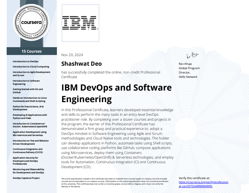Open the Coursera certificate verification link
Image resolution: width=249 pixels, height=193 pixels.
(x=203, y=184)
